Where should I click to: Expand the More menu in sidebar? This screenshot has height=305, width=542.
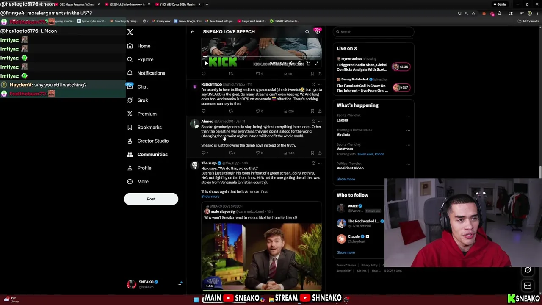click(137, 181)
